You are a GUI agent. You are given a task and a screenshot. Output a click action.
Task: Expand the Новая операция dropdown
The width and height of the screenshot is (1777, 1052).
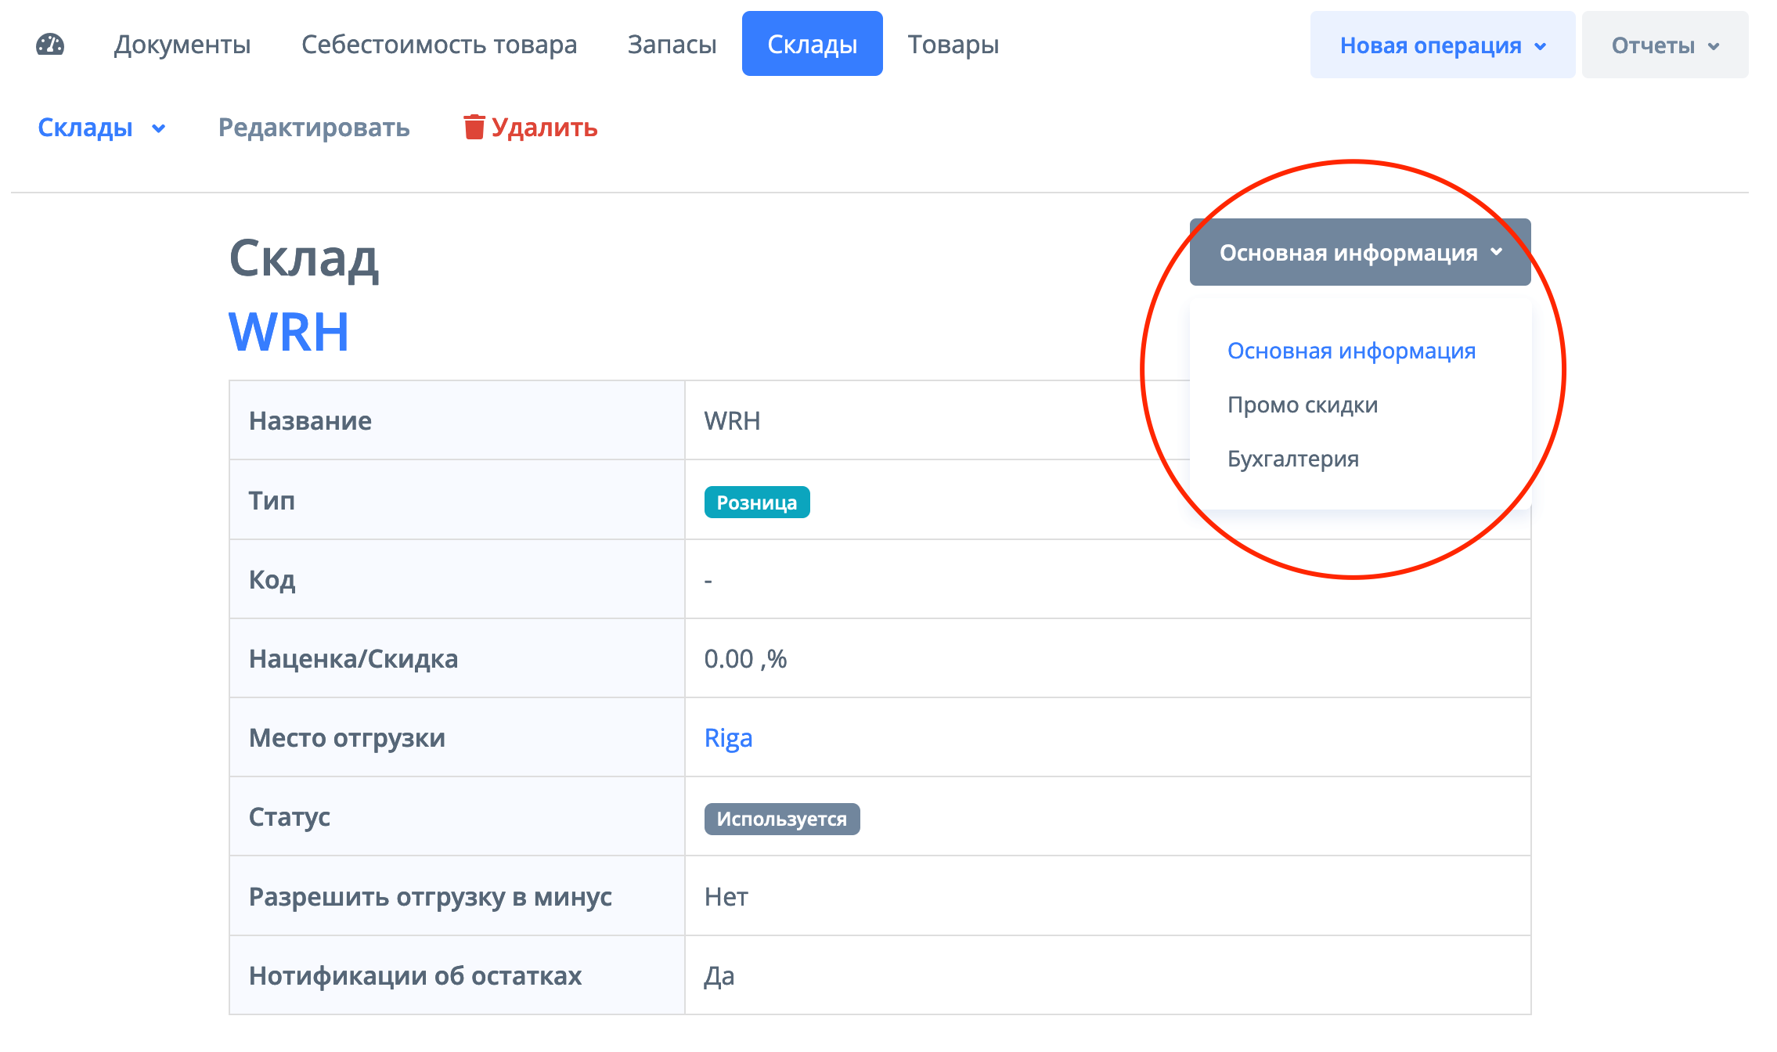pyautogui.click(x=1442, y=45)
